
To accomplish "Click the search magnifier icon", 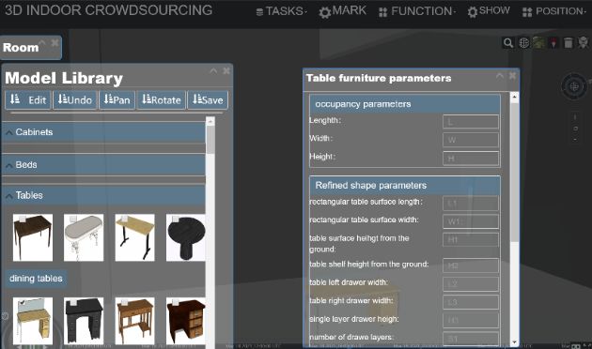I will [508, 43].
